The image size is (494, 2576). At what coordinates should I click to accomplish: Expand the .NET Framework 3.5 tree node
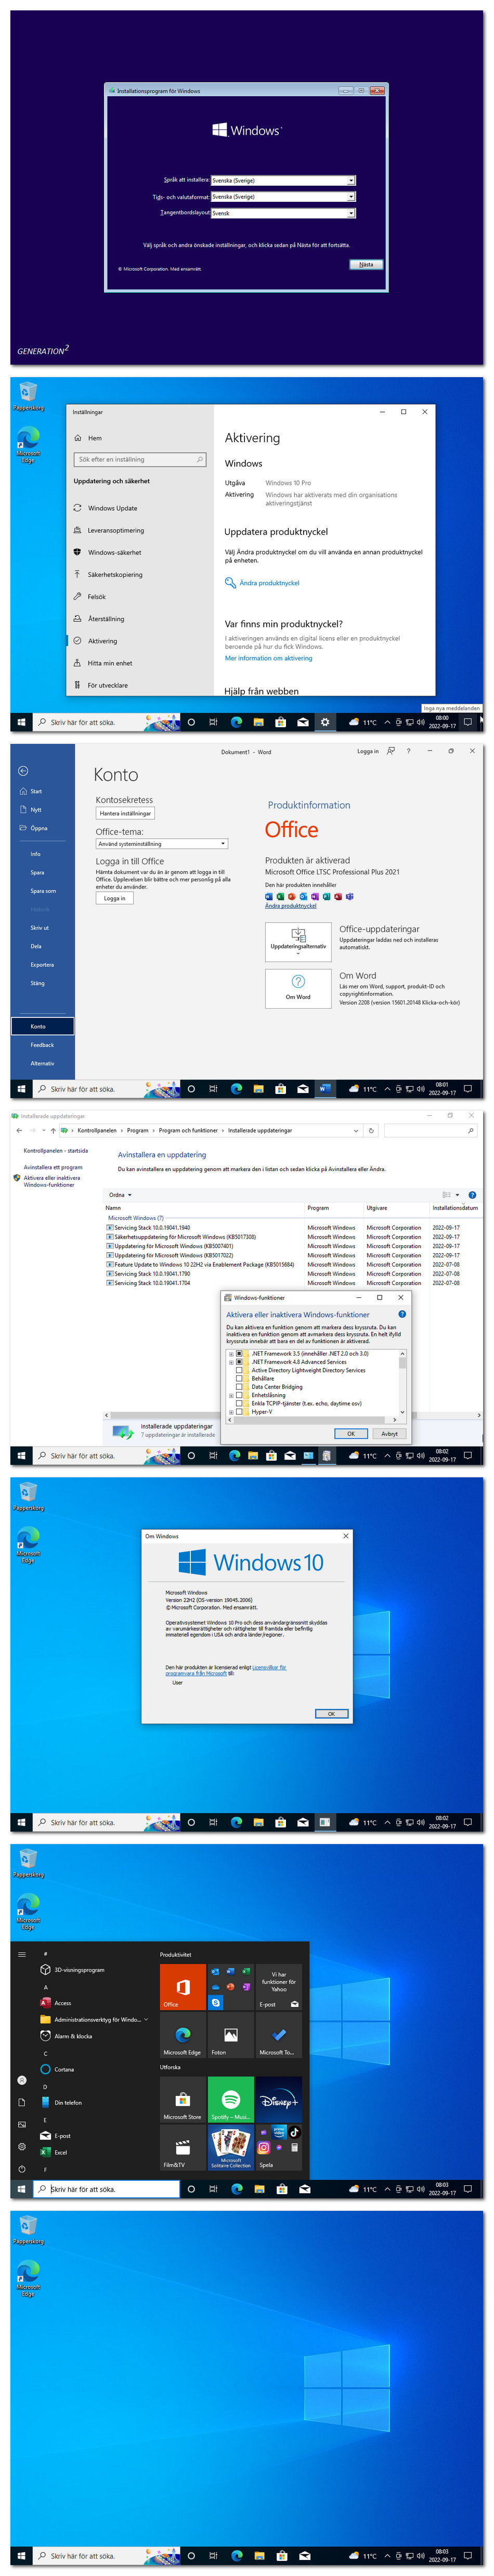[231, 1353]
